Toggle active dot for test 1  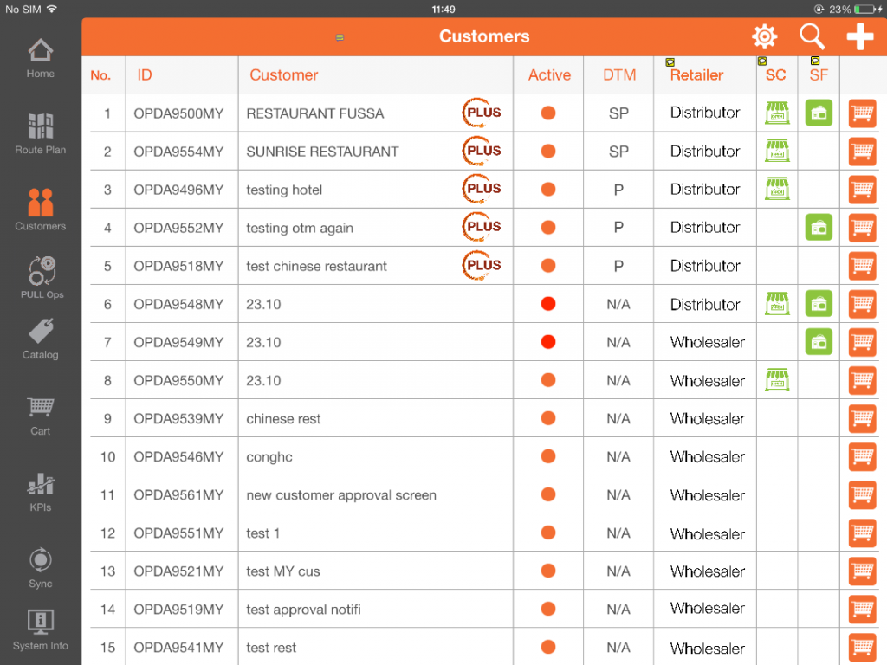(548, 533)
